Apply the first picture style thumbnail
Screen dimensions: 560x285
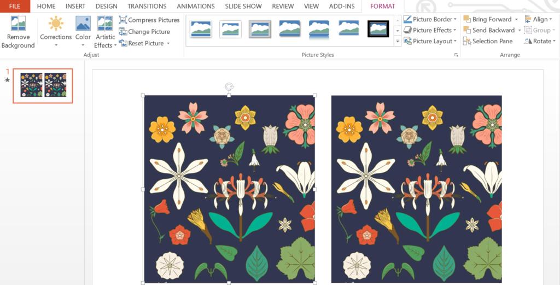201,28
